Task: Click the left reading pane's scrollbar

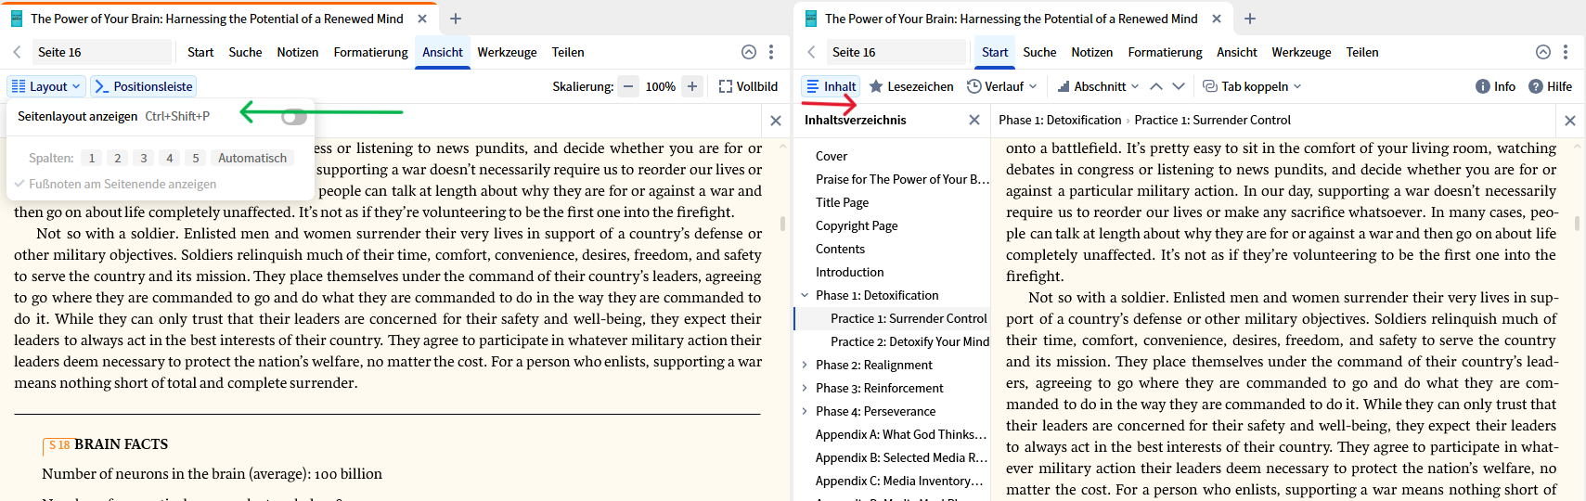Action: (783, 223)
